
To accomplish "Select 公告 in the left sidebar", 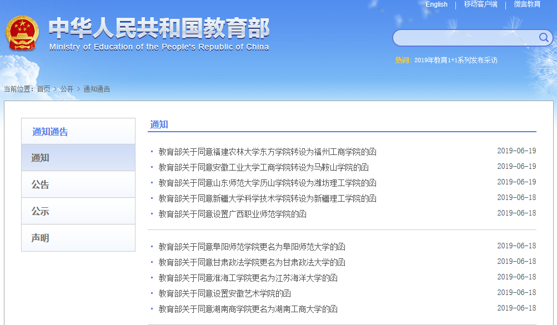I will 78,184.
